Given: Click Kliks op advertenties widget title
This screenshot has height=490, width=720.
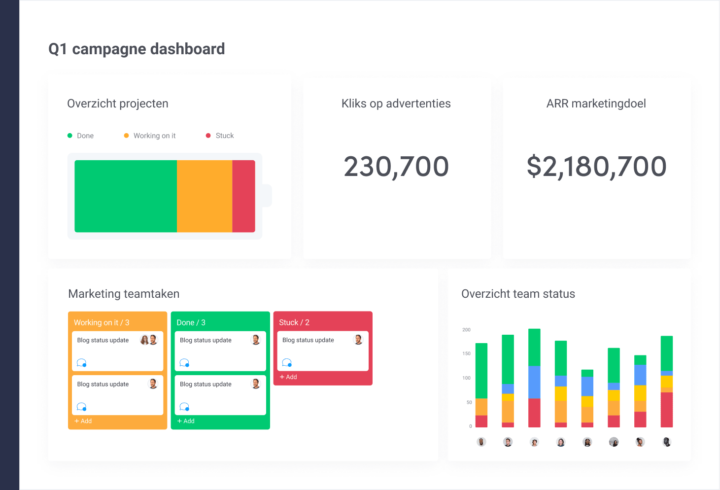Looking at the screenshot, I should [x=396, y=104].
